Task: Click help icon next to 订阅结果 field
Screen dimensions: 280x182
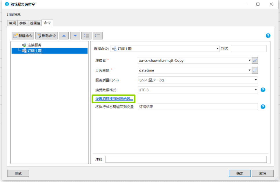Action: pos(263,107)
